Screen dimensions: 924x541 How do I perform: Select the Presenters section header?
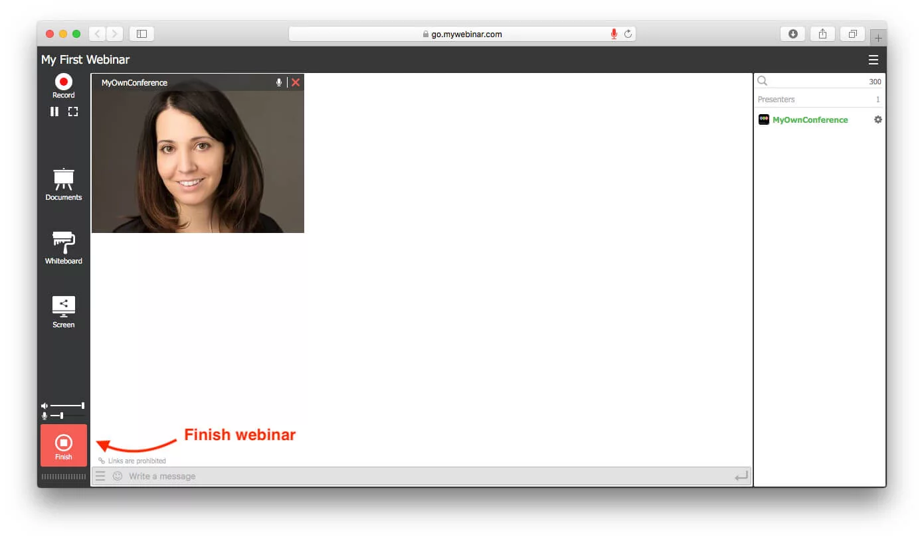click(x=777, y=99)
